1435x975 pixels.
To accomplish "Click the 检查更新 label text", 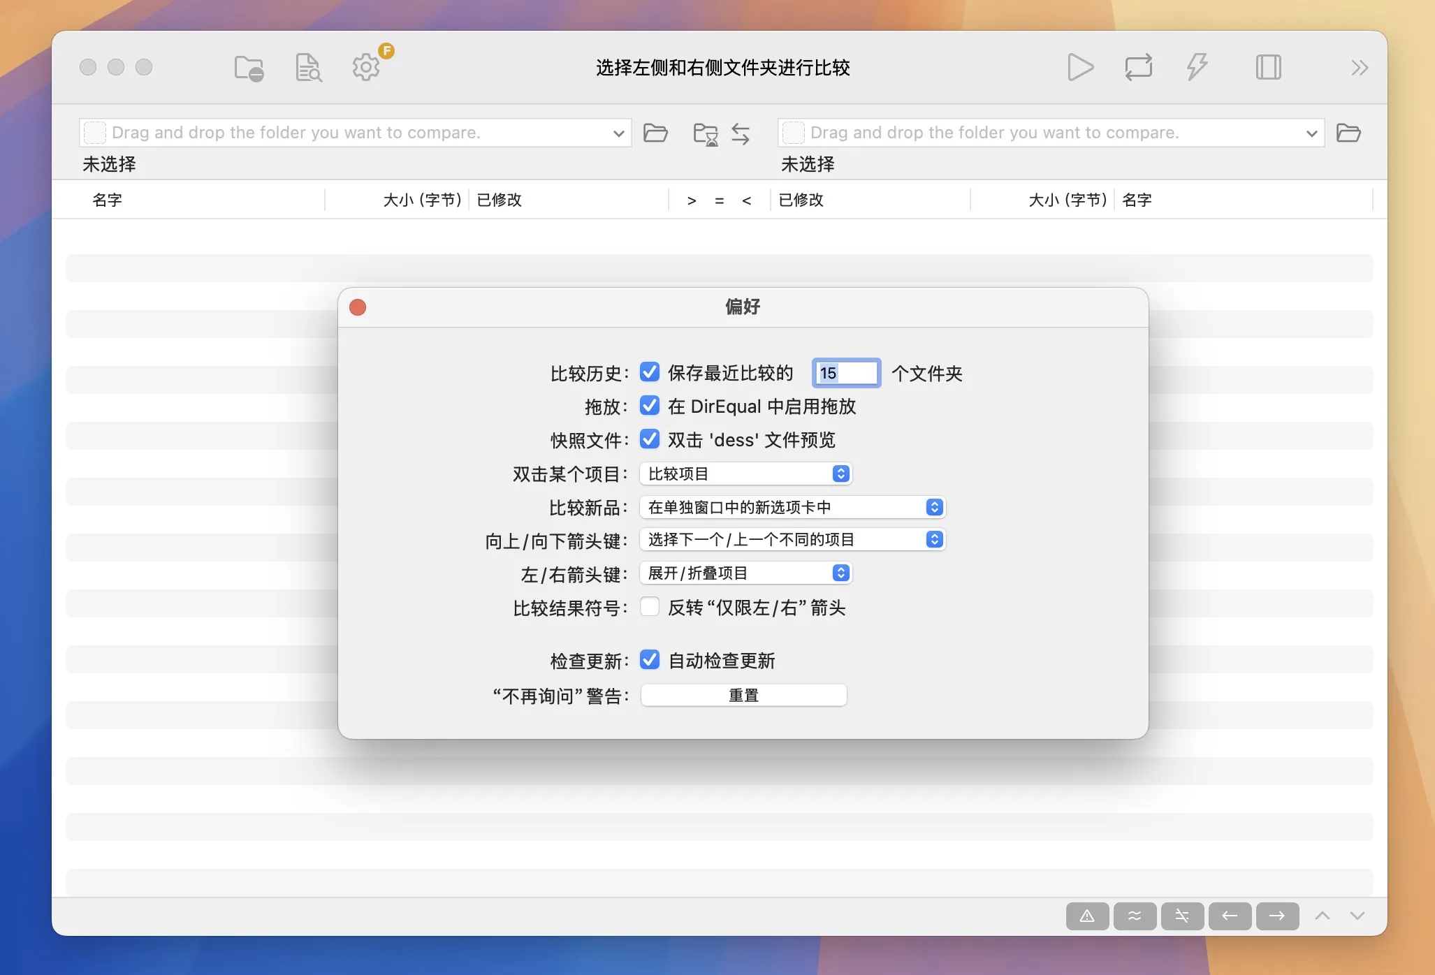I will pyautogui.click(x=590, y=661).
